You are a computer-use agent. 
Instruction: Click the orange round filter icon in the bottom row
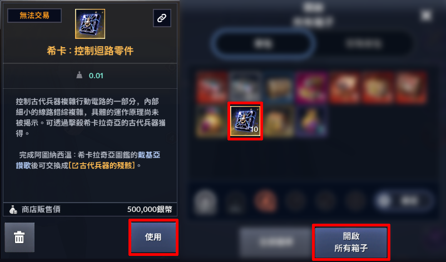266,201
